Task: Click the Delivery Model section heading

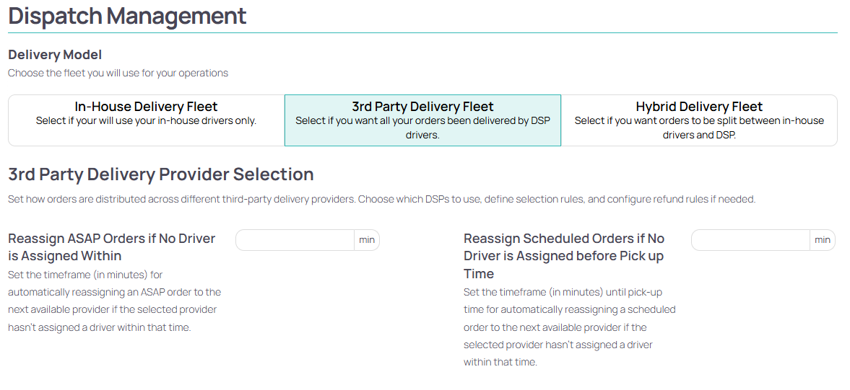Action: tap(55, 55)
